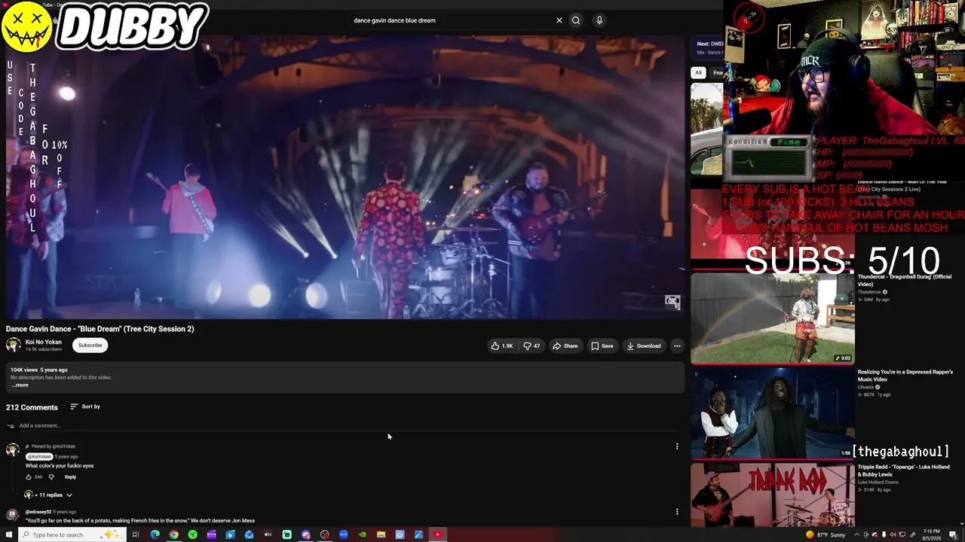Open the Windows notification center
The image size is (965, 542).
953,535
